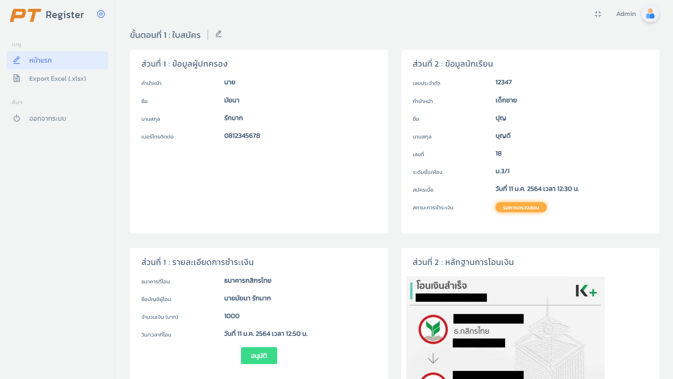Screen dimensions: 673x379
Task: Click student ID value 12347
Action: click(x=504, y=83)
